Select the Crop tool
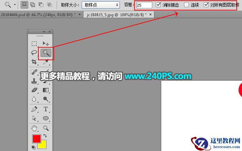This screenshot has width=242, height=151. tap(34, 62)
